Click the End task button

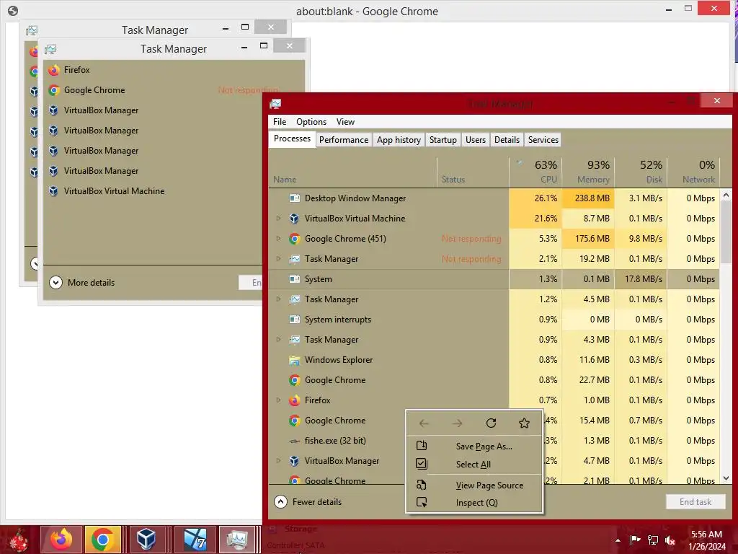(695, 502)
